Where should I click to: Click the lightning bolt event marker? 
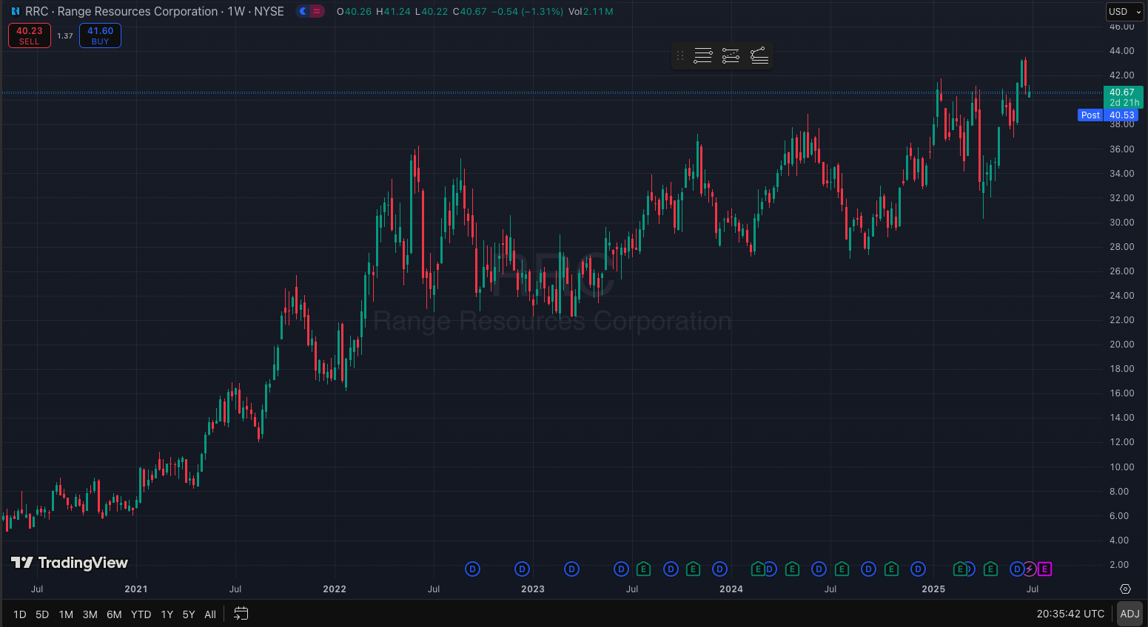point(1030,569)
